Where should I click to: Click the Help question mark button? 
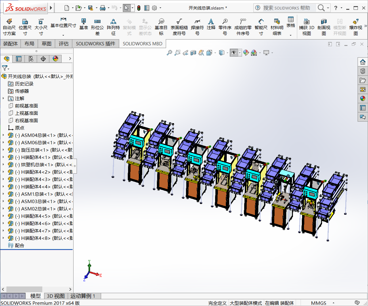coord(336,8)
